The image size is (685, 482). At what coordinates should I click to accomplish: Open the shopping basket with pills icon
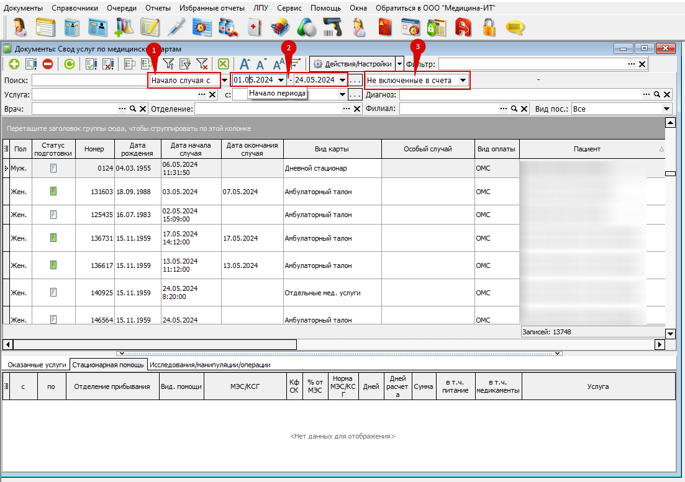click(x=280, y=27)
